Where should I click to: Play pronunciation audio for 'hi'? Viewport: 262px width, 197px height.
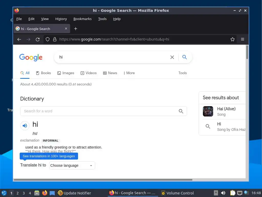click(25, 125)
